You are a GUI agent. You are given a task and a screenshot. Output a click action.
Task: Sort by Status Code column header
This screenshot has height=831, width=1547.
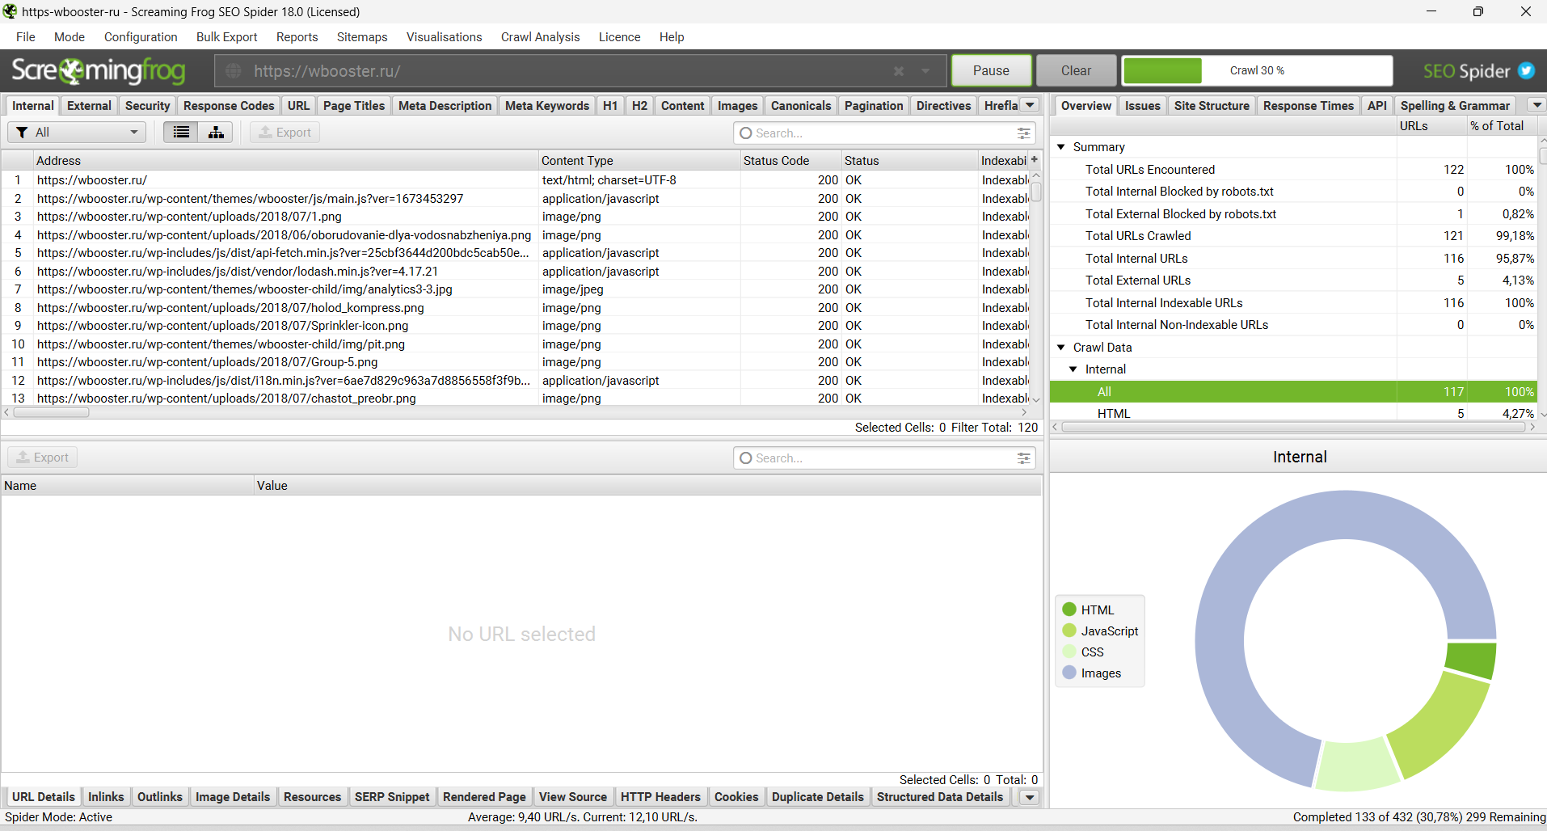790,160
